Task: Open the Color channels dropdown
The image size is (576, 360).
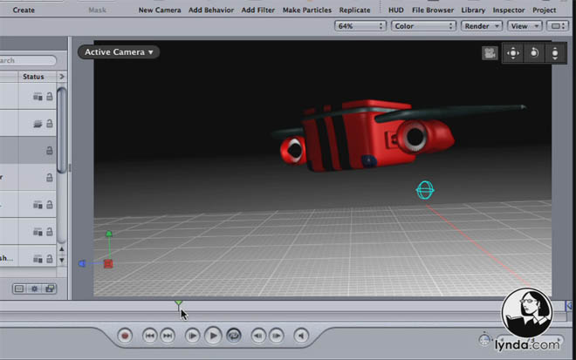Action: point(423,26)
